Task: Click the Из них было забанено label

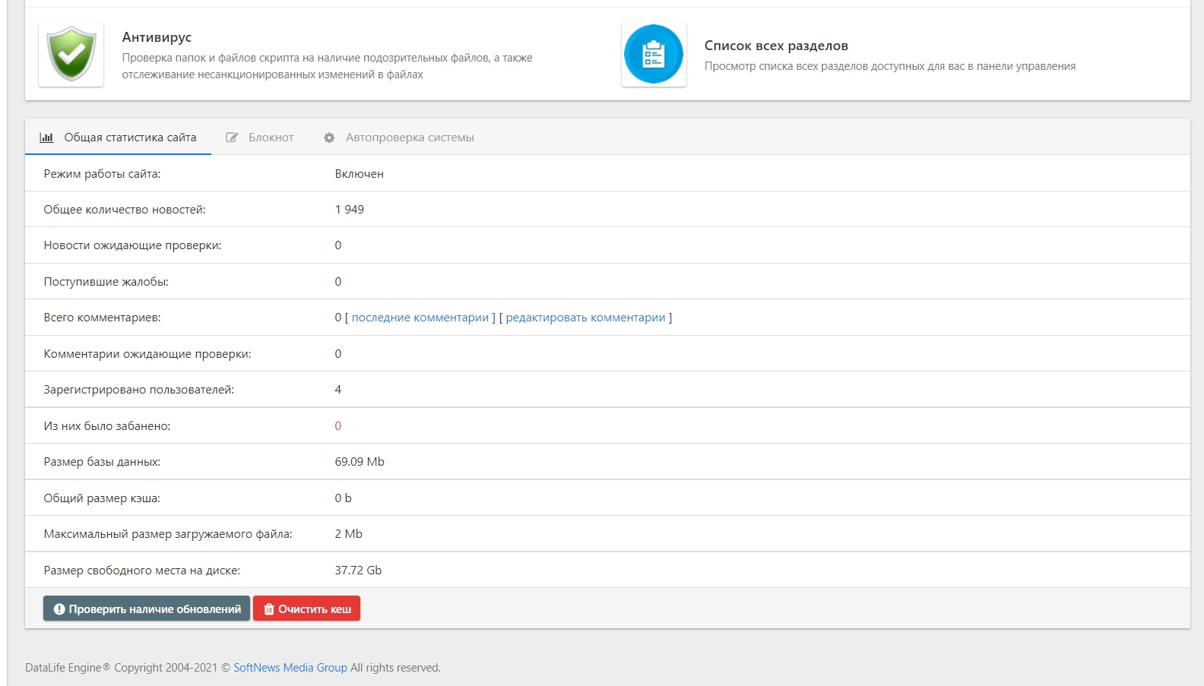Action: tap(107, 426)
